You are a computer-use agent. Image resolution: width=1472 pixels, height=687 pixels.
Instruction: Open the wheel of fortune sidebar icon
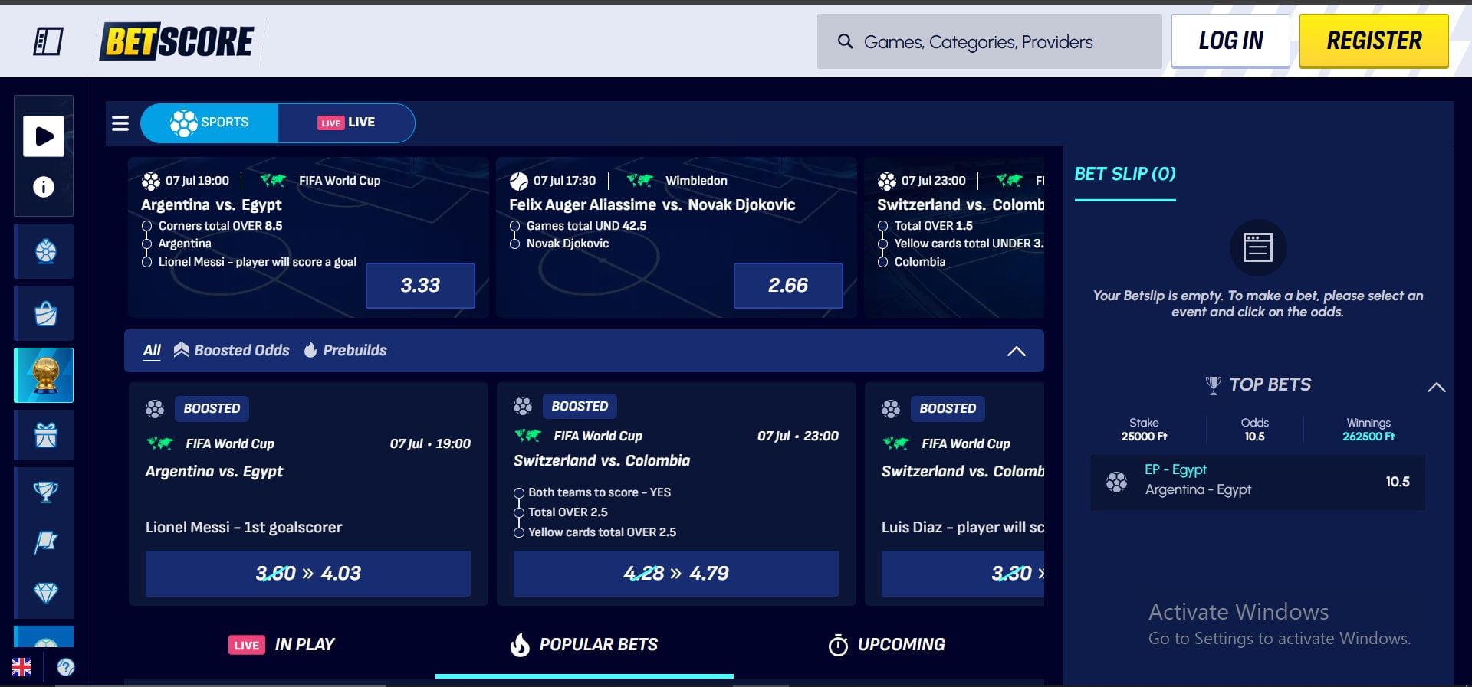(x=45, y=251)
